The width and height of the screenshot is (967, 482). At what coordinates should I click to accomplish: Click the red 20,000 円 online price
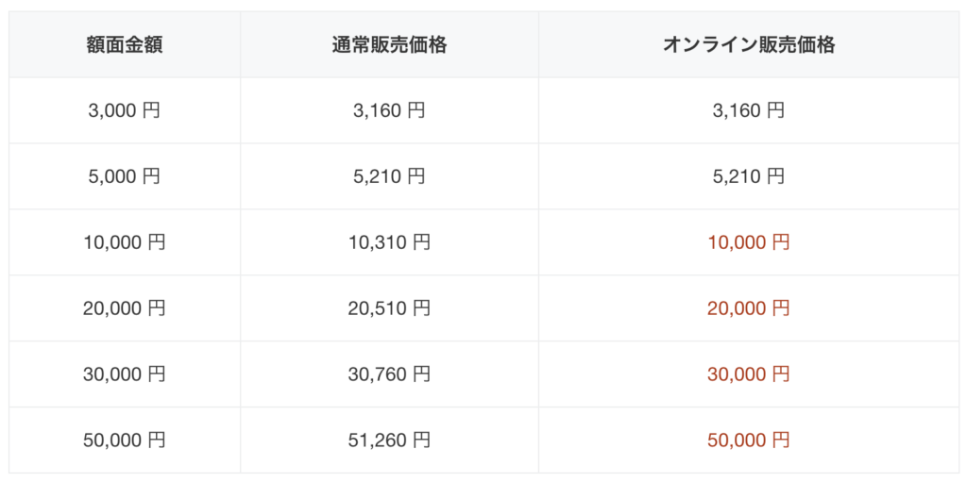(x=749, y=308)
